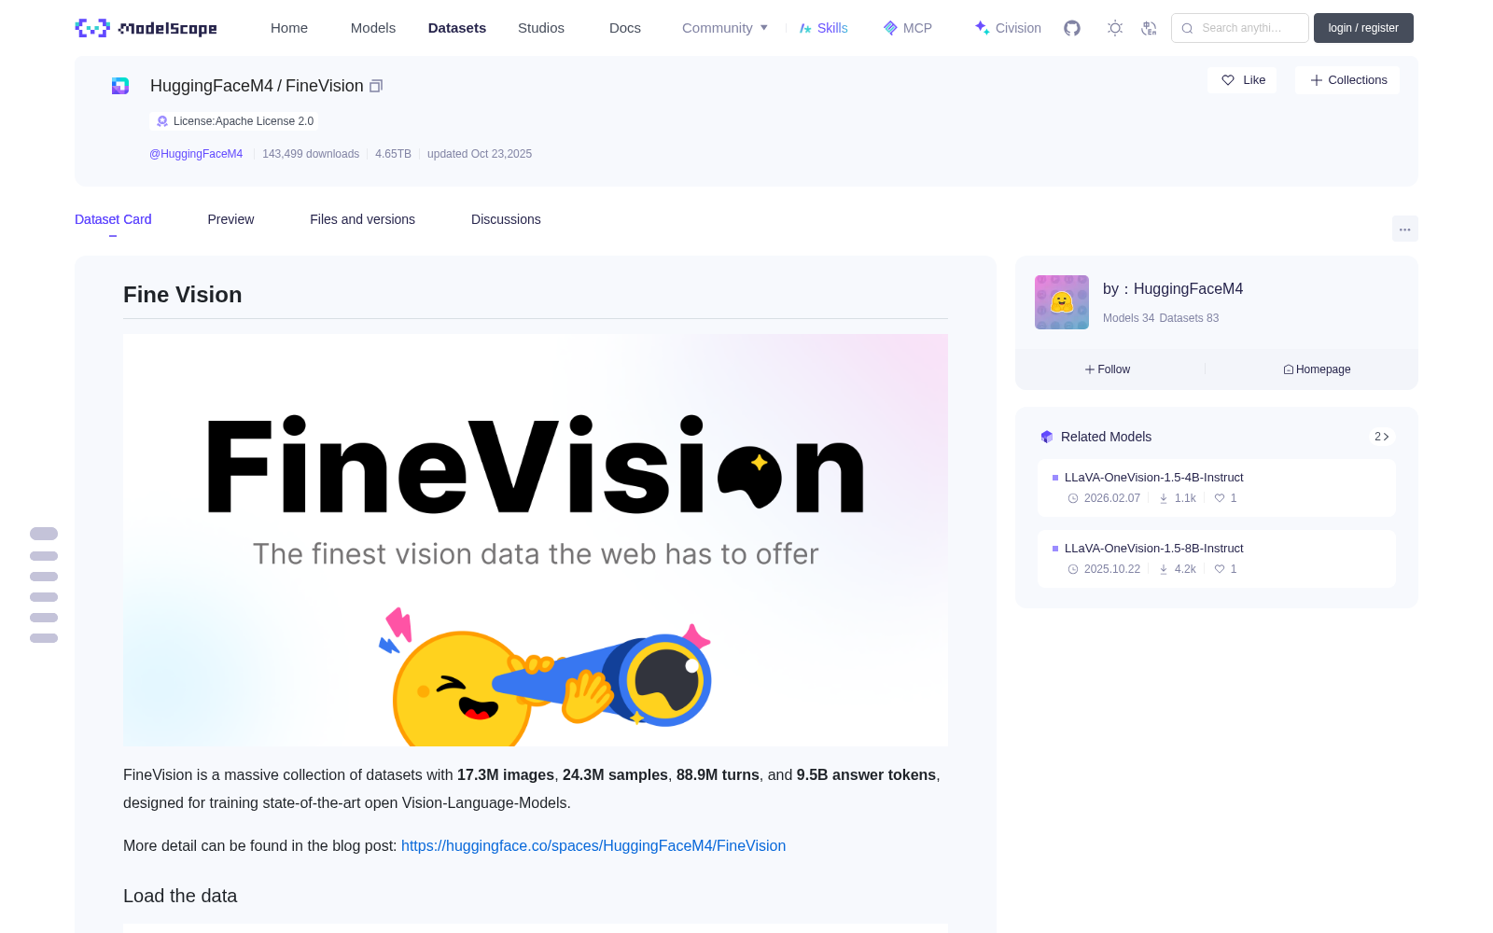
Task: Click the updated Oct 23,2025 text
Action: (480, 154)
